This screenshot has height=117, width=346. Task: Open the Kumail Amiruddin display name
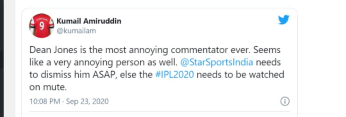[89, 21]
